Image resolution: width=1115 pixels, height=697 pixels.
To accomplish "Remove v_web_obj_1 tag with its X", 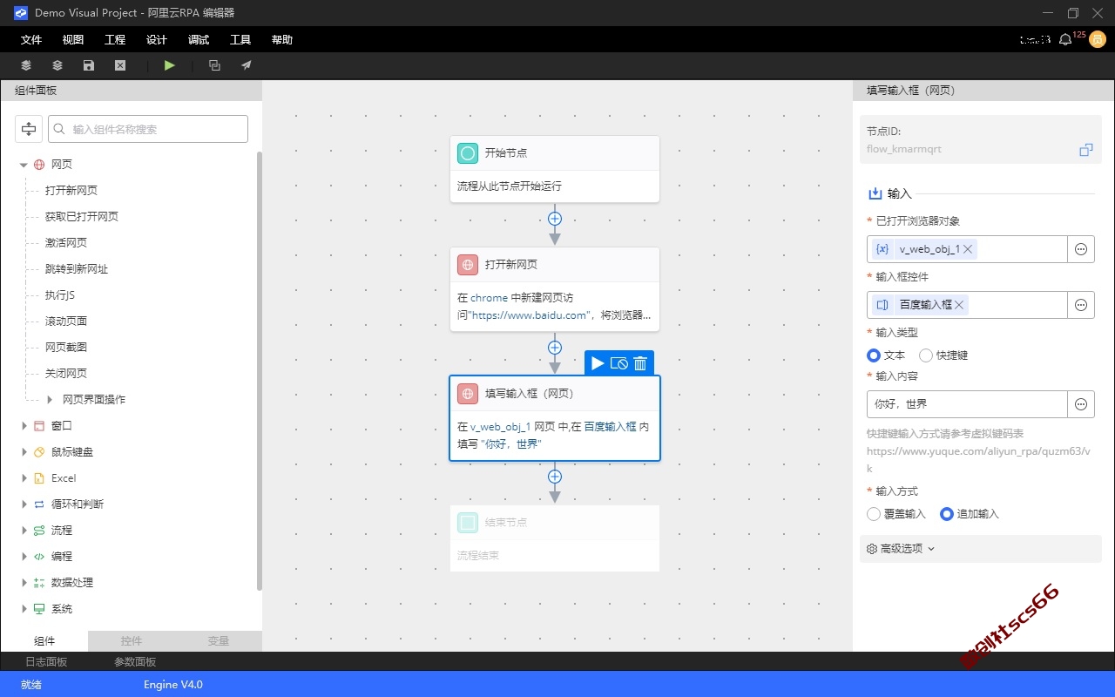I will [x=968, y=249].
